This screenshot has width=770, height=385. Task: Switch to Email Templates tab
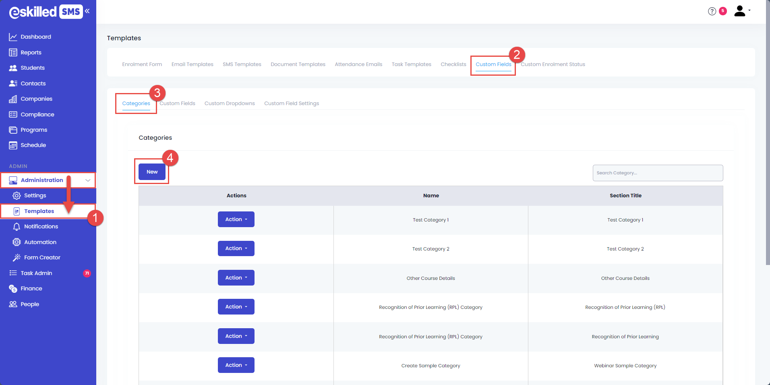tap(192, 64)
